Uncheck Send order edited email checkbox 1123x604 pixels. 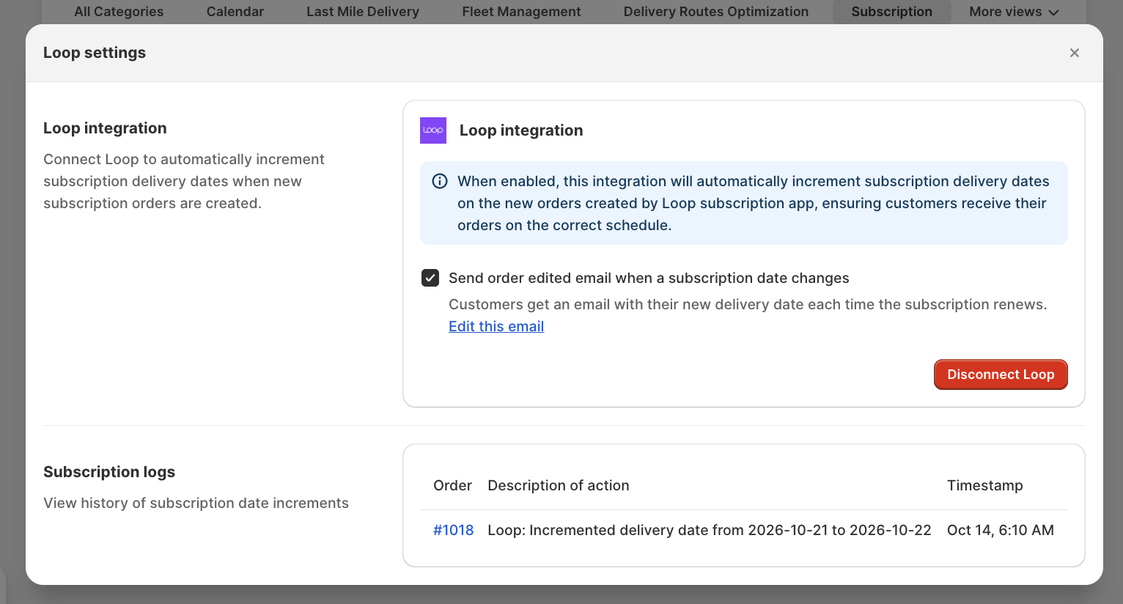[430, 278]
